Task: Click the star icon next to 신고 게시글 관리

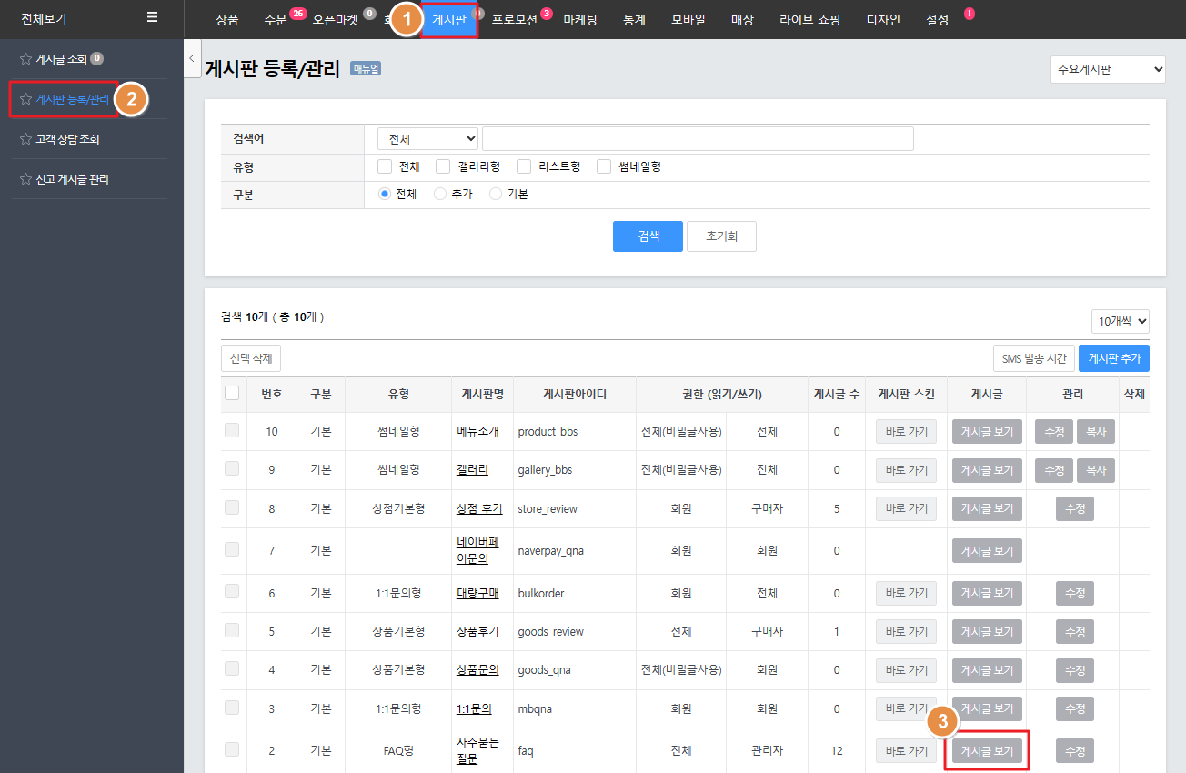Action: [x=25, y=179]
